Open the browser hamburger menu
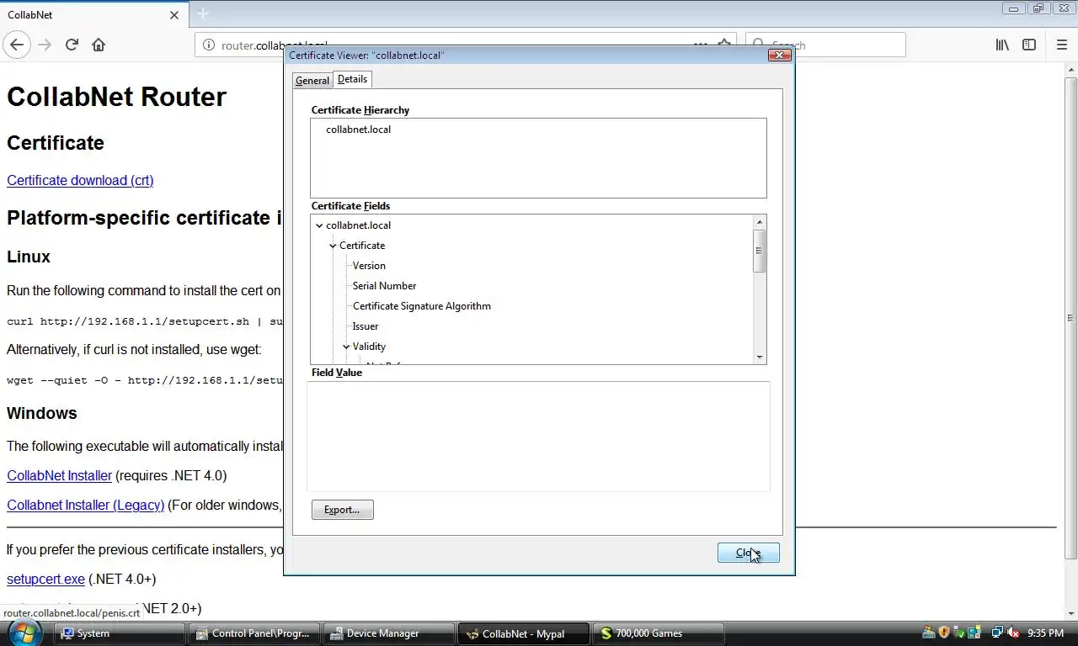The image size is (1078, 646). pos(1061,45)
